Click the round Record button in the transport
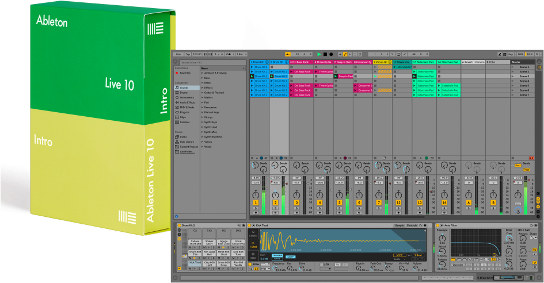Screen dimensions: 544x283 coord(331,54)
